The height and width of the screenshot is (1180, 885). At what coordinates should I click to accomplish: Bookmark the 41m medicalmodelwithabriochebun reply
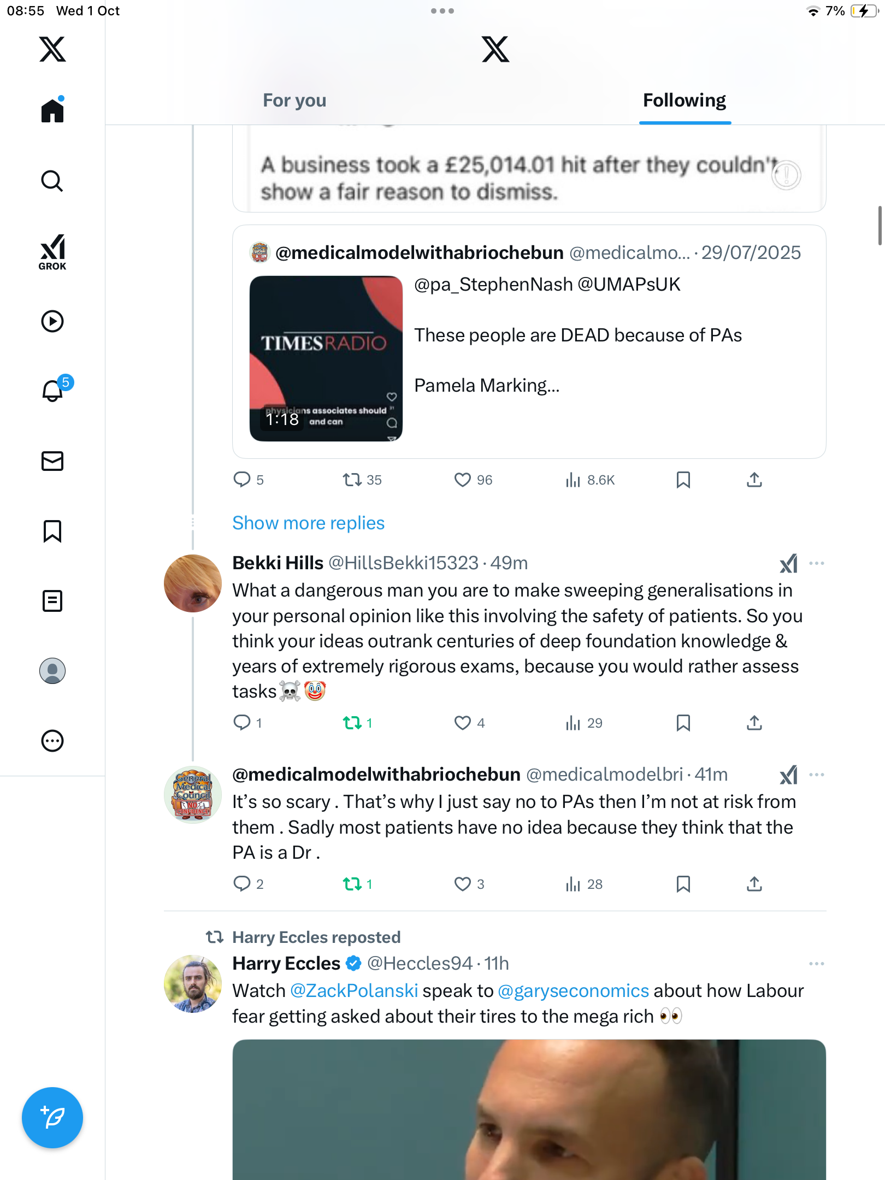(683, 884)
